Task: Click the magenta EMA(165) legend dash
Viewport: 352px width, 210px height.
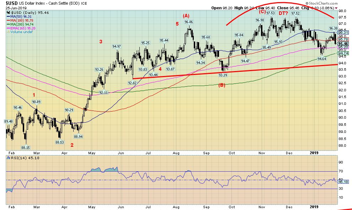Action: [8, 28]
